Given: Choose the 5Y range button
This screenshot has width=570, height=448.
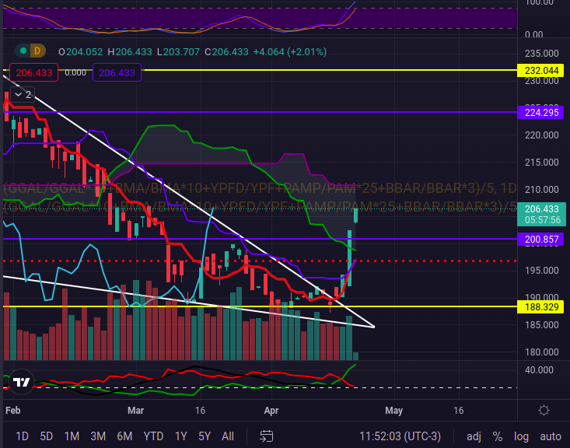Looking at the screenshot, I should point(204,436).
